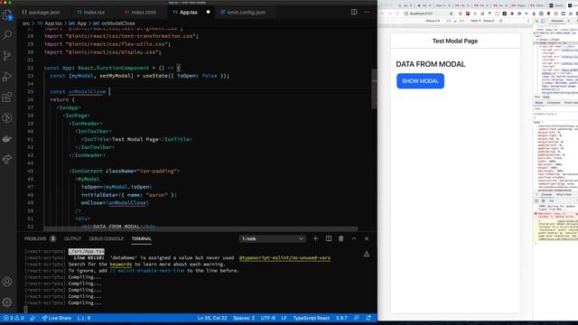The height and width of the screenshot is (325, 578).
Task: Open the Manage gear icon
Action: click(x=7, y=302)
